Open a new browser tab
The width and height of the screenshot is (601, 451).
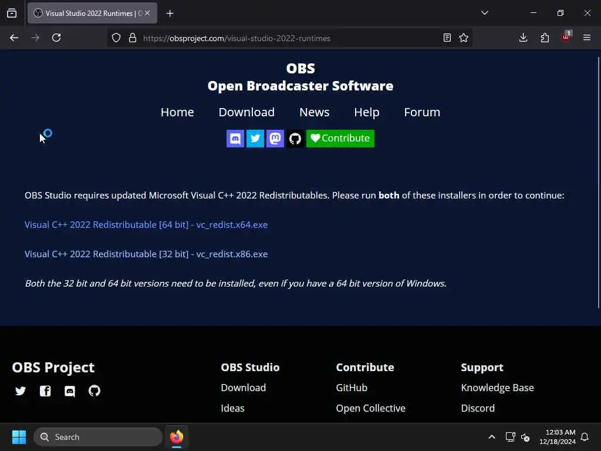(170, 14)
